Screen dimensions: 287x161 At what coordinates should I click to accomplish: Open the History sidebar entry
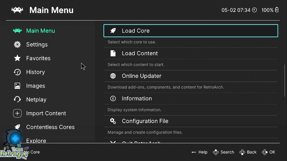pyautogui.click(x=35, y=72)
